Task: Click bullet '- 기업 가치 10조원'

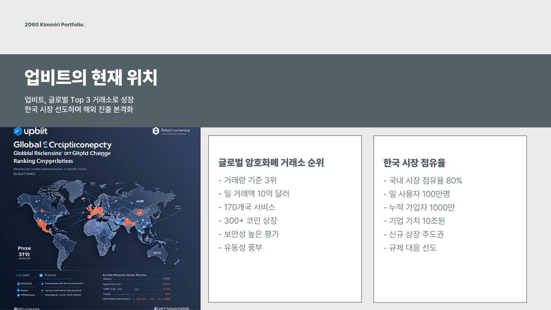Action: 414,220
